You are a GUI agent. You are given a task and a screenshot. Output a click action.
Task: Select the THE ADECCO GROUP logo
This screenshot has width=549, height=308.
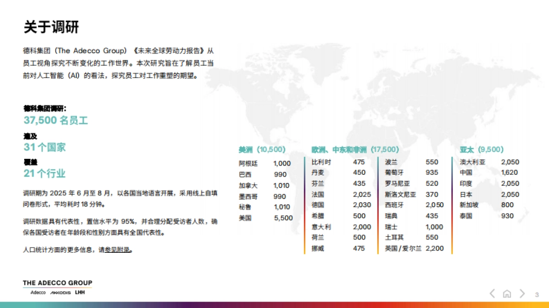(57, 283)
